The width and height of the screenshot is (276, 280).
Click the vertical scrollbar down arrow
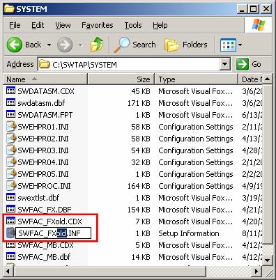pyautogui.click(x=267, y=260)
